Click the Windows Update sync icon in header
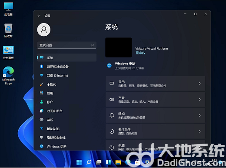The height and width of the screenshot is (168, 226). pos(109,66)
